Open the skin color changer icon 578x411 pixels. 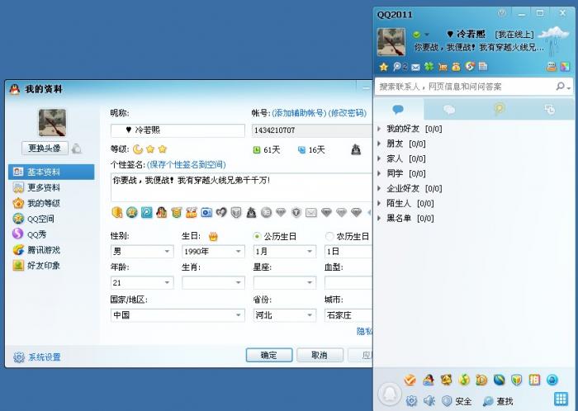[x=565, y=67]
